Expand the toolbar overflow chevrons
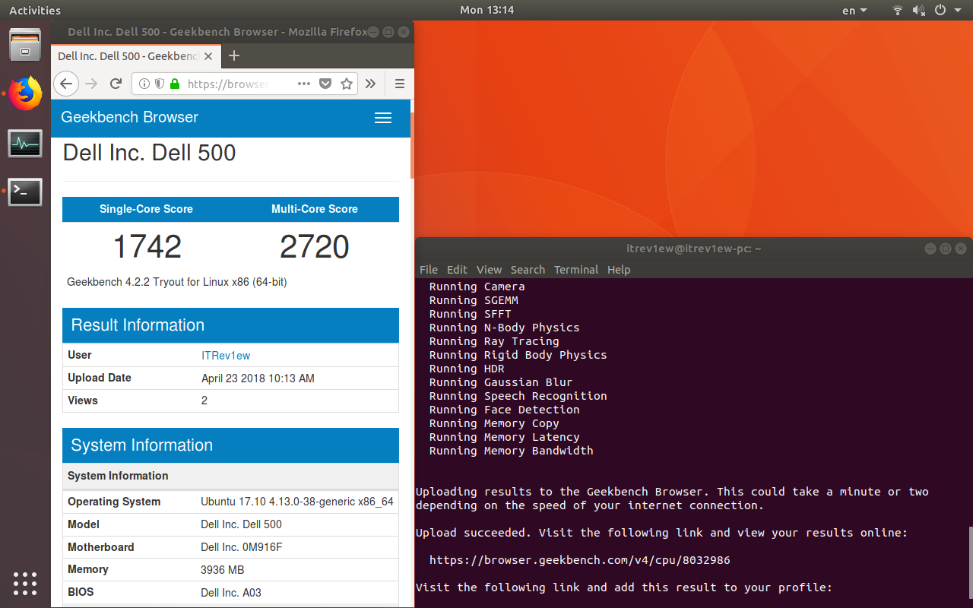This screenshot has height=608, width=973. pos(370,84)
